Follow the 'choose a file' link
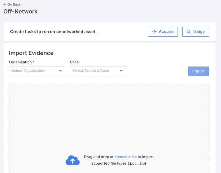This screenshot has width=221, height=173. [x=125, y=157]
